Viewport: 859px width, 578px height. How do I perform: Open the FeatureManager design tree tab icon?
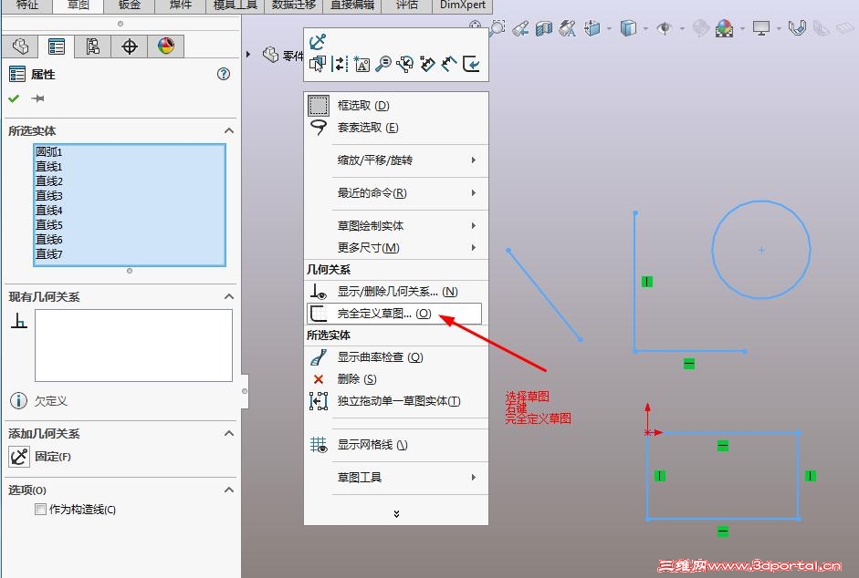pos(20,46)
